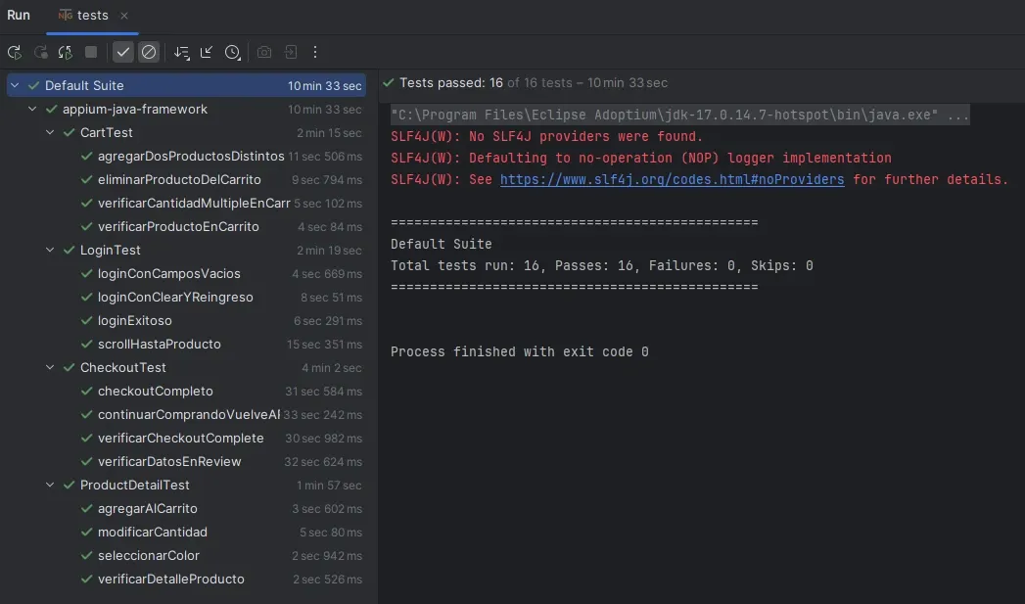Click the 'Total tests run: 16' line
1025x604 pixels.
(x=602, y=265)
